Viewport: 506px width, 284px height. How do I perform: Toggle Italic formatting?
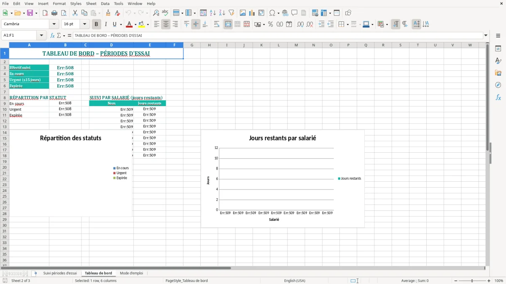click(106, 24)
